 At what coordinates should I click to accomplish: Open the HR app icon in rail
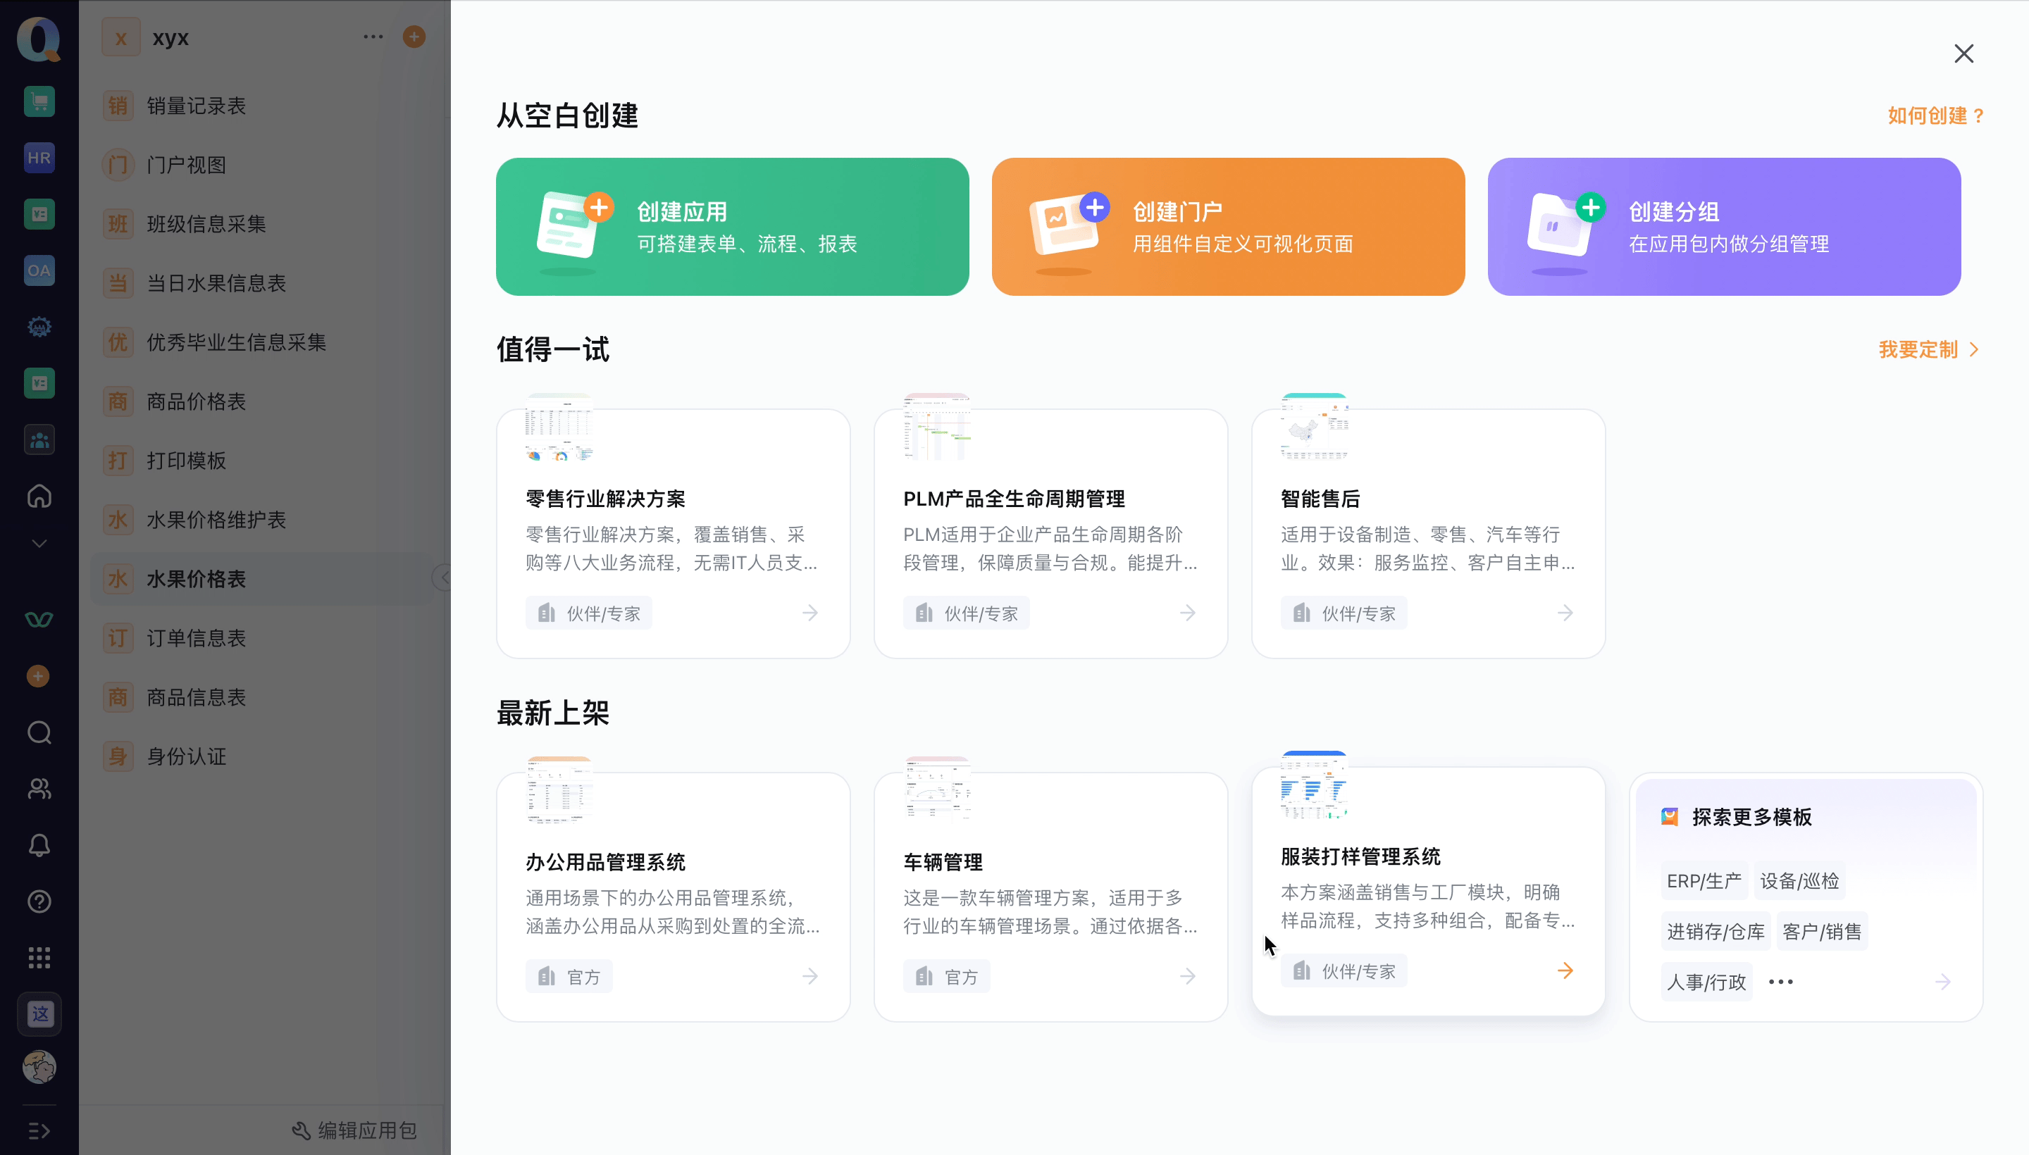pyautogui.click(x=39, y=158)
